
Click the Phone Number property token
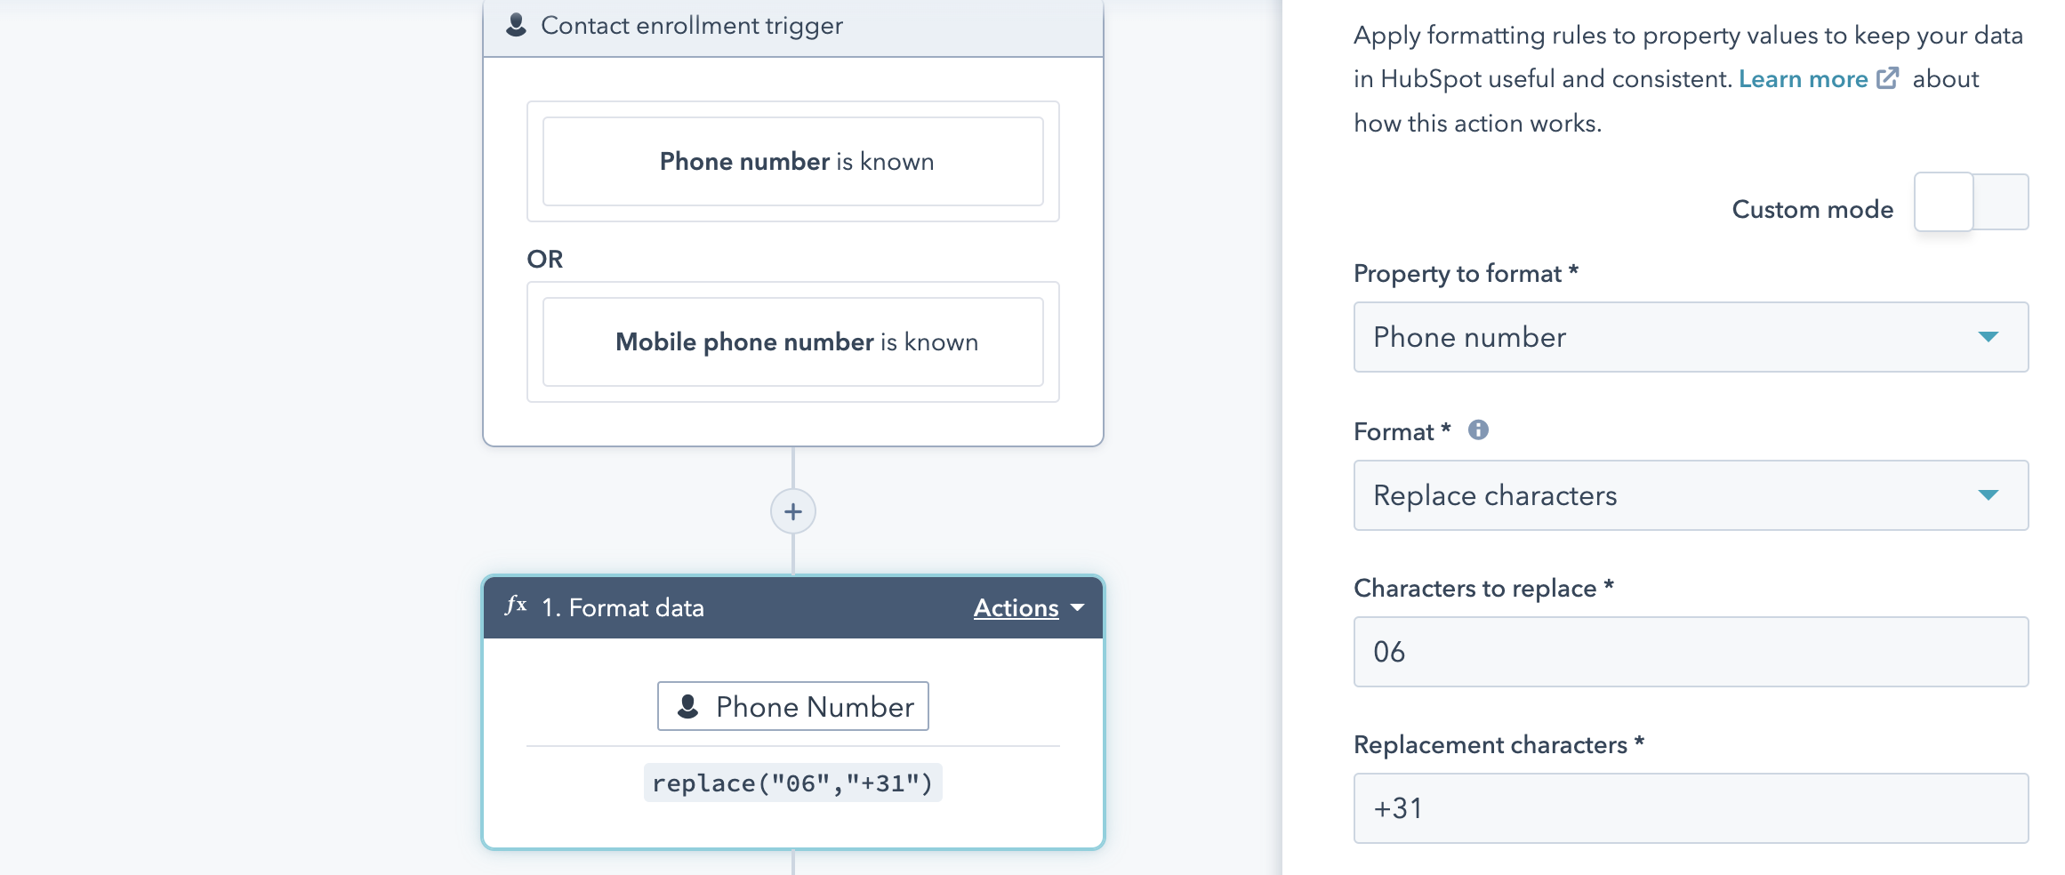pyautogui.click(x=792, y=706)
